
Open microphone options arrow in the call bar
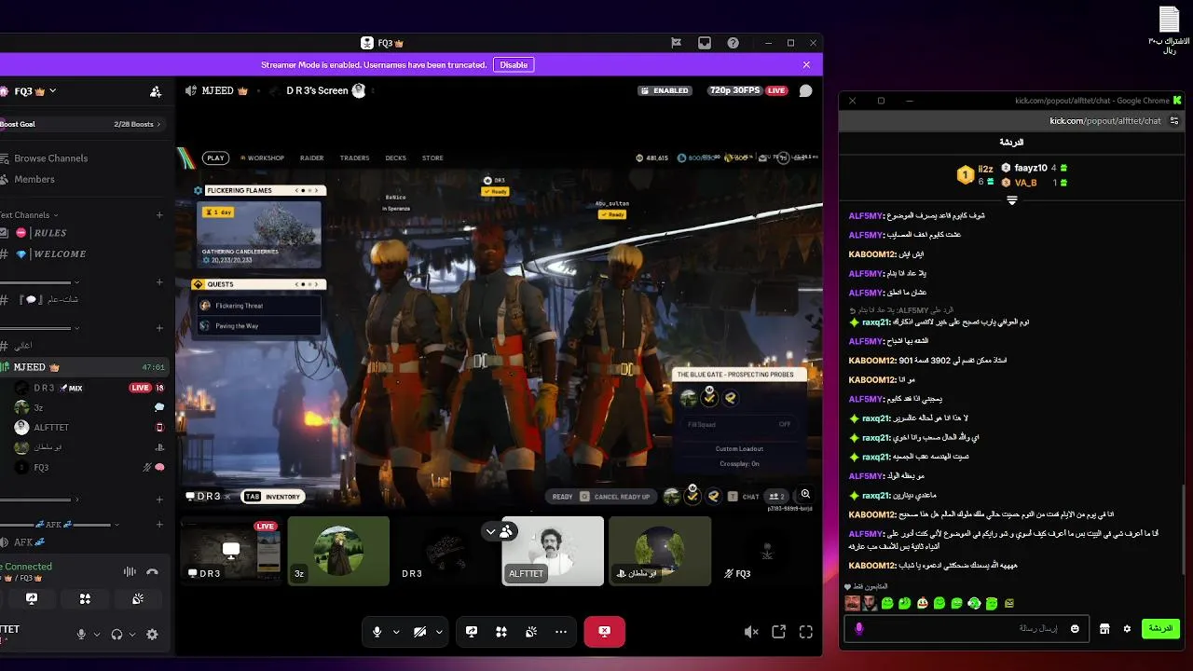click(x=396, y=632)
